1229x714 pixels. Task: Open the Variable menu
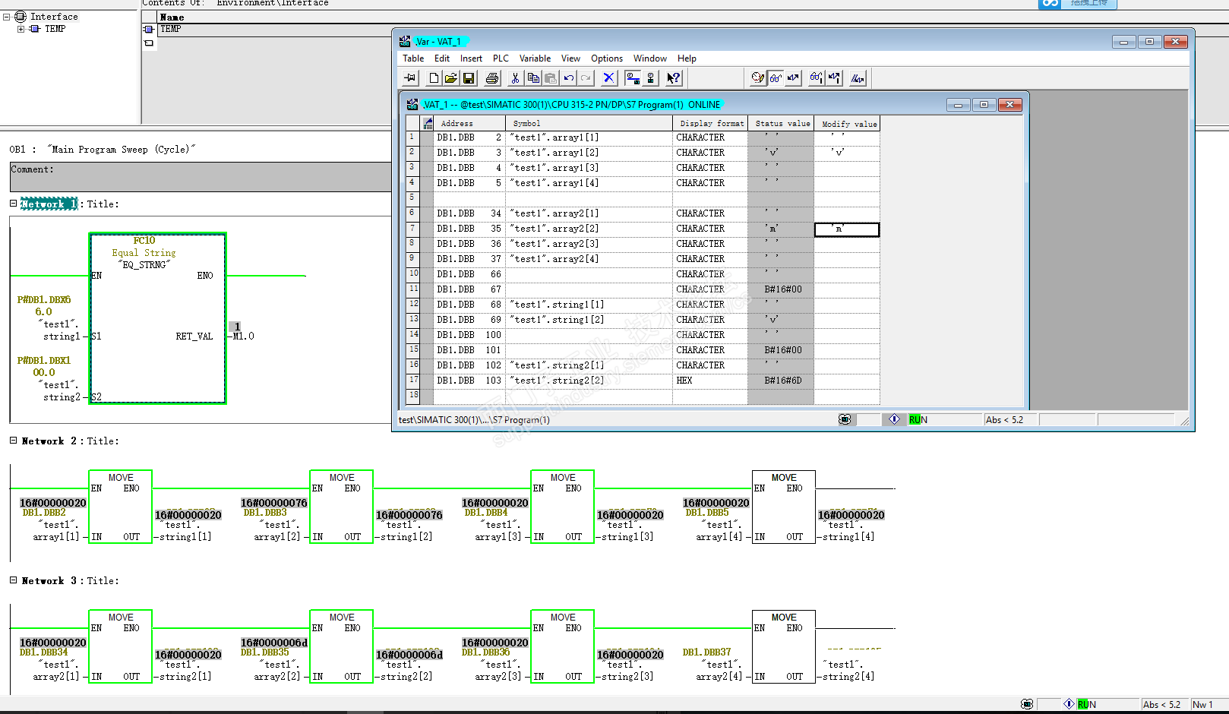click(x=535, y=58)
